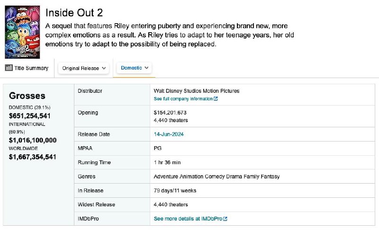Open See full company information link
This screenshot has width=379, height=230.
point(186,99)
